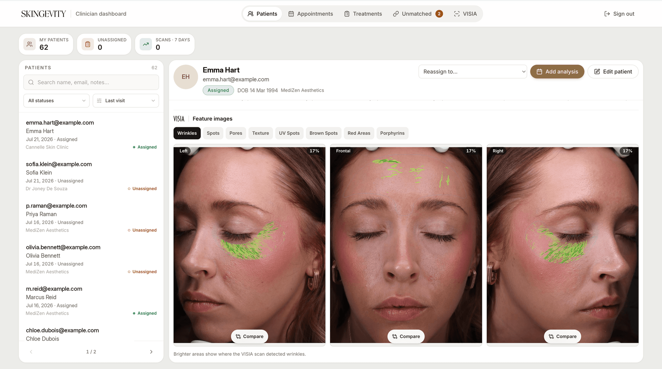Click the search magnifier icon
The image size is (662, 369).
(x=31, y=82)
